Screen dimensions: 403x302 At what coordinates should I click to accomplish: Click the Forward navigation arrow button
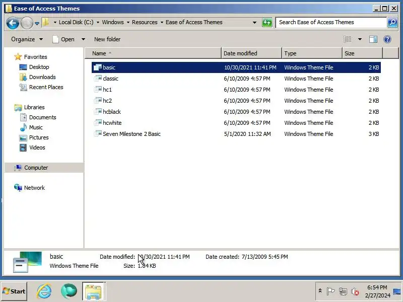27,23
